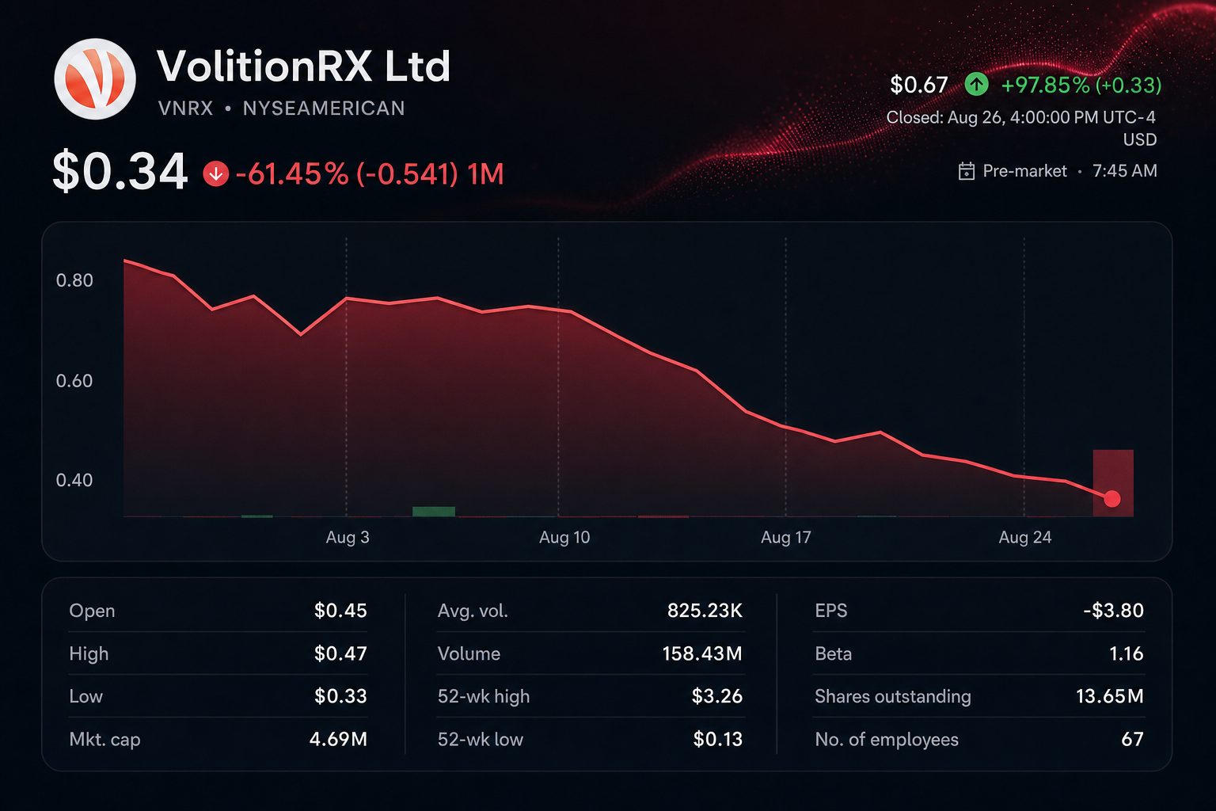
Task: Click the 52-wk high value $3.26
Action: click(717, 696)
